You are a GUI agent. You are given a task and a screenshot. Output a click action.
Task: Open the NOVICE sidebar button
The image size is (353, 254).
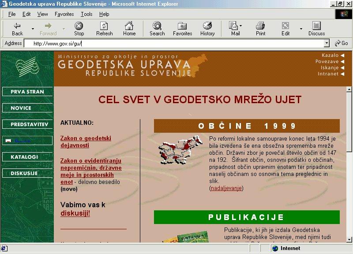27,108
